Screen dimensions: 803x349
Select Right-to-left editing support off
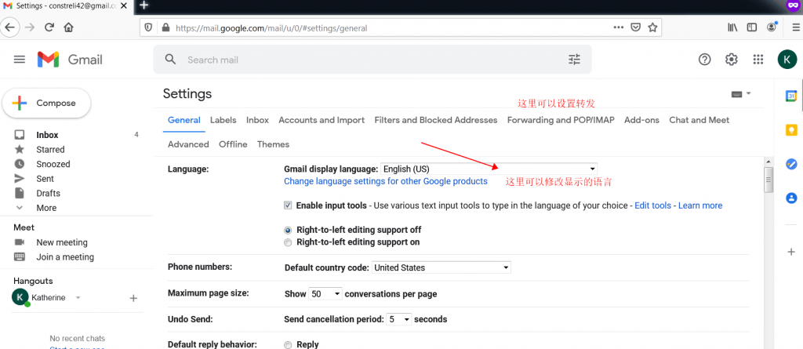pyautogui.click(x=288, y=230)
